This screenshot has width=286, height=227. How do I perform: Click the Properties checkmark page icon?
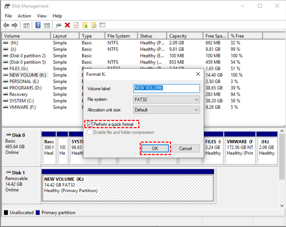(76, 25)
